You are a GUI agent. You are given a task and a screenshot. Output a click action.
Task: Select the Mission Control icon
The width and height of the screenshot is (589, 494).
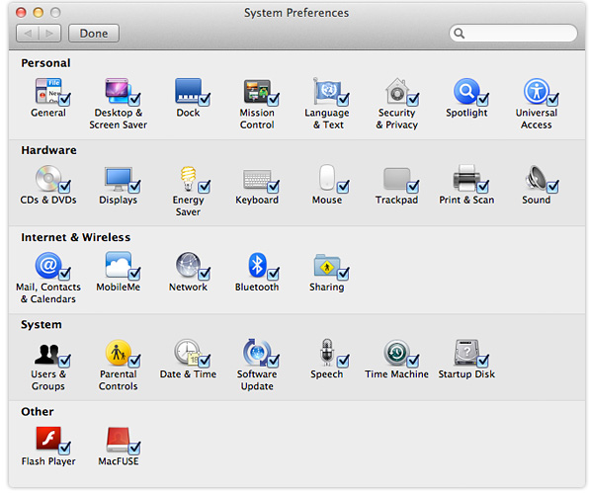pyautogui.click(x=257, y=91)
